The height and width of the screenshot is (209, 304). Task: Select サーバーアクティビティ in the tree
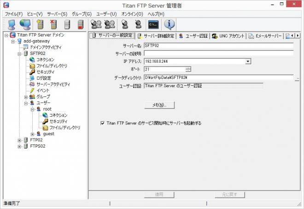(x=53, y=84)
